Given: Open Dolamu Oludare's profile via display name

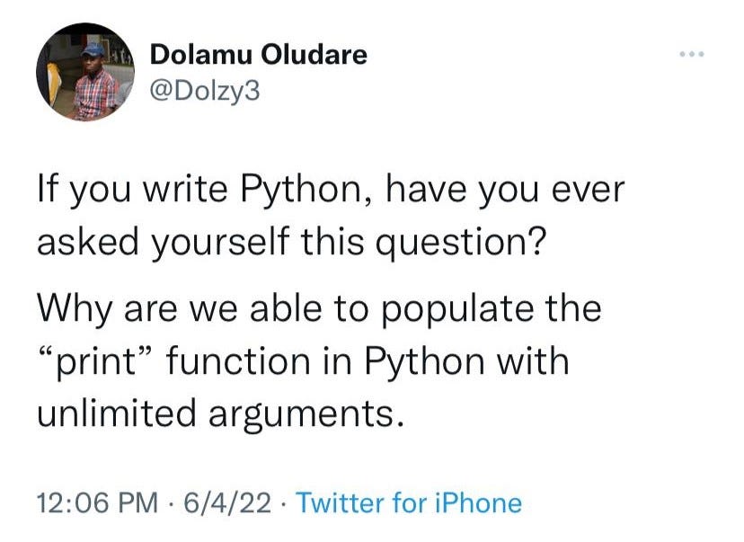Looking at the screenshot, I should (x=257, y=54).
